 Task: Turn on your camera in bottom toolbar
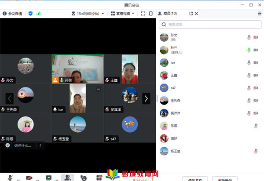29,177
